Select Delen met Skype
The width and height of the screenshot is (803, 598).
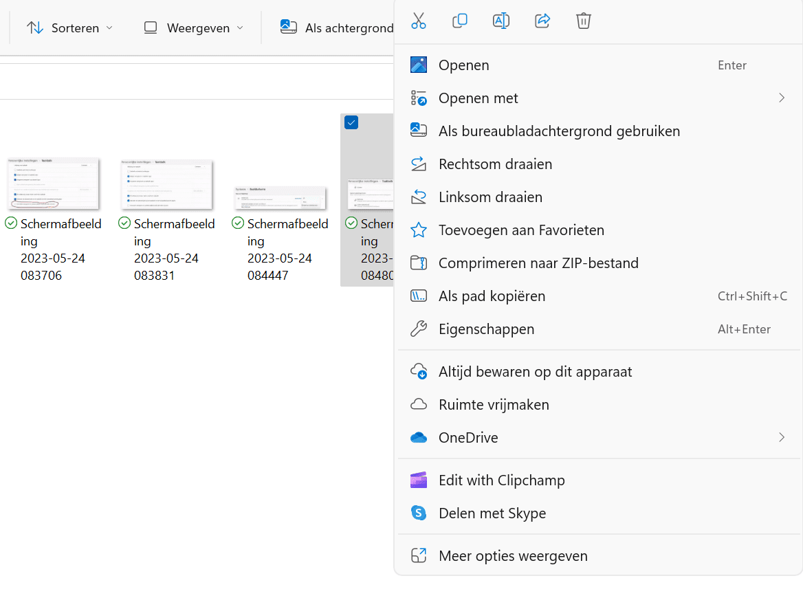click(599, 513)
